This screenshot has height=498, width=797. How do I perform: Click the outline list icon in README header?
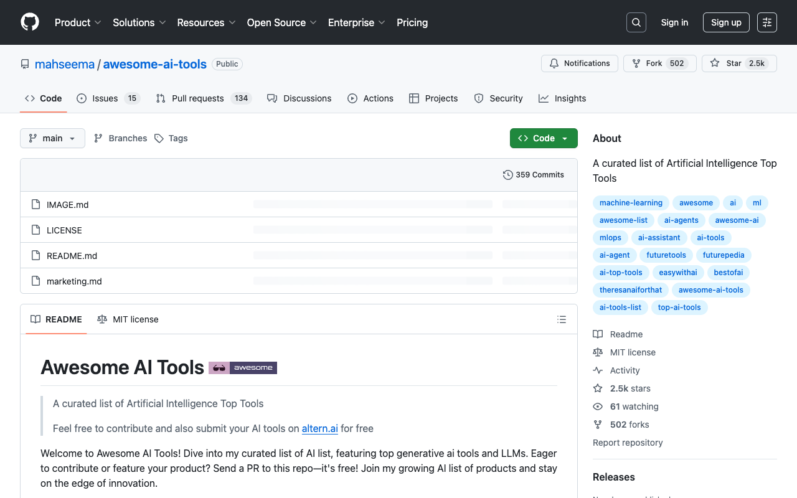562,319
